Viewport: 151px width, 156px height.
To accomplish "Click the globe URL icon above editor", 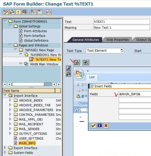I will tap(86, 63).
